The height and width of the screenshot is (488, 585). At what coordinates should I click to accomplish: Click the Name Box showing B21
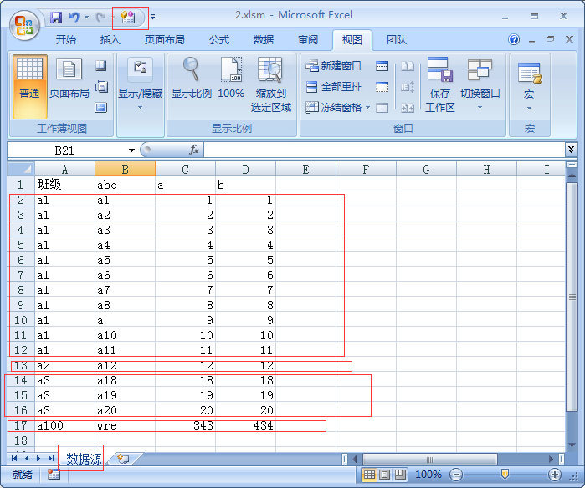[66, 150]
